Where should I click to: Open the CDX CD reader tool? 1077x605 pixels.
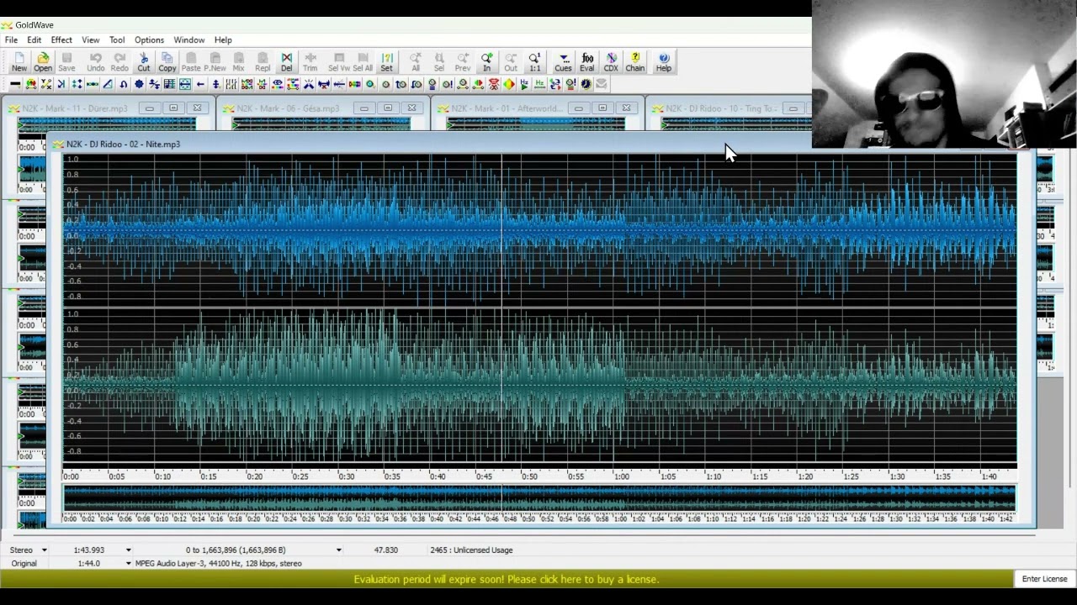[611, 61]
